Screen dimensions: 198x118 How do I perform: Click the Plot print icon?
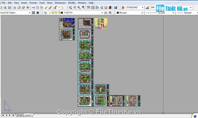click(15, 7)
